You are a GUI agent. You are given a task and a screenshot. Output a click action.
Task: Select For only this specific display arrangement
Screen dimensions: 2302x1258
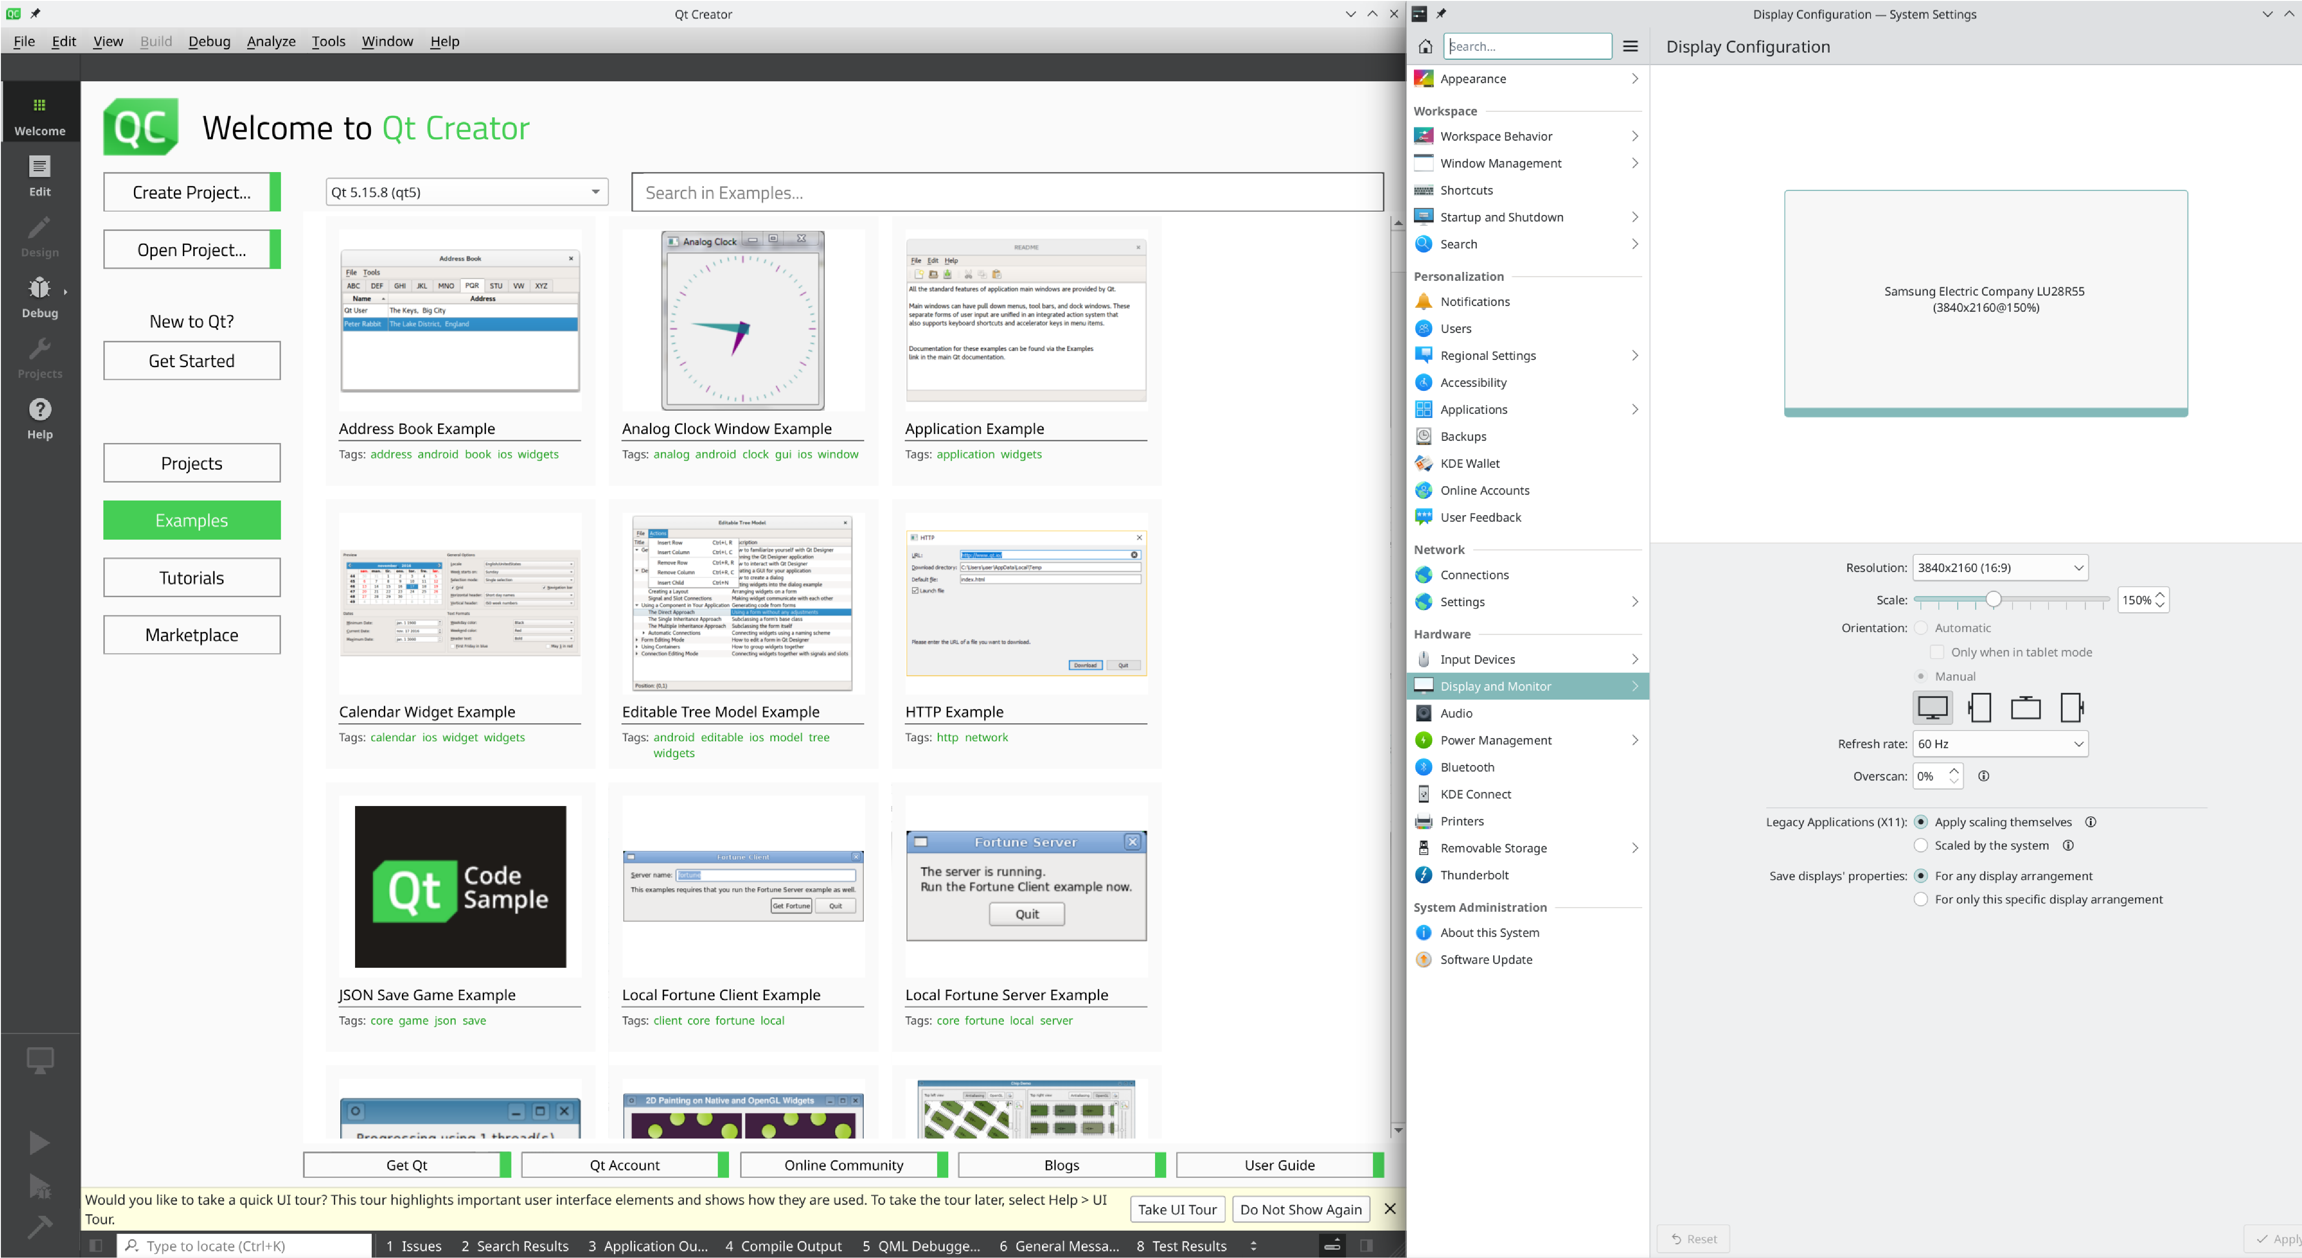pyautogui.click(x=1920, y=899)
